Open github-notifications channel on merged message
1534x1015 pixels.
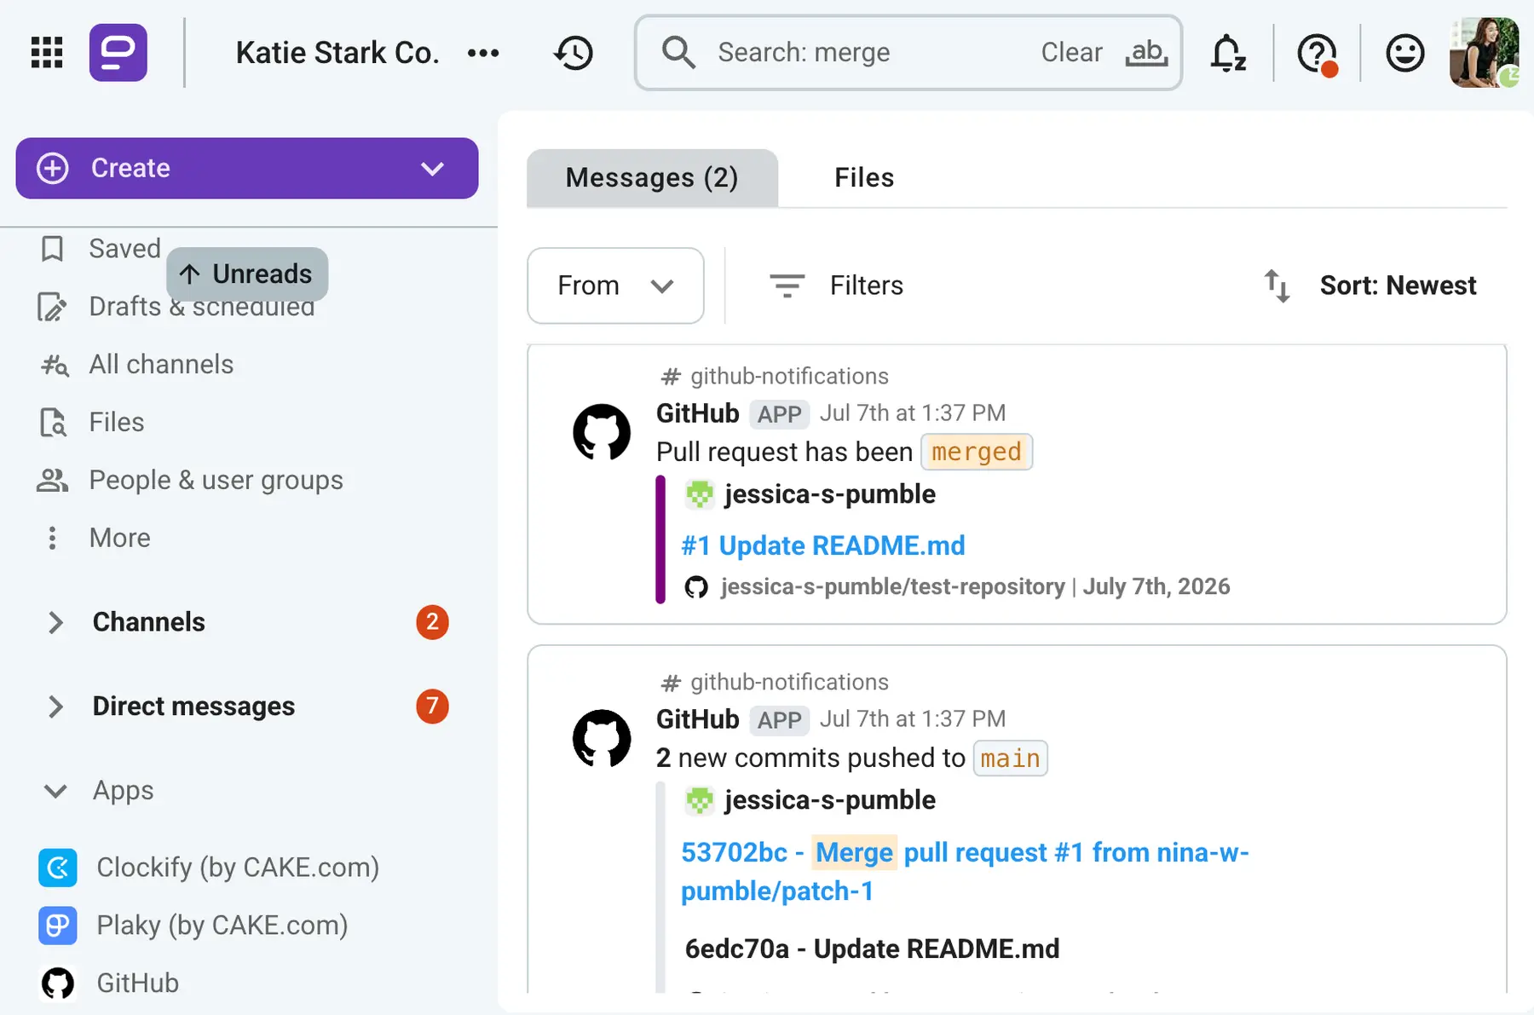coord(789,376)
